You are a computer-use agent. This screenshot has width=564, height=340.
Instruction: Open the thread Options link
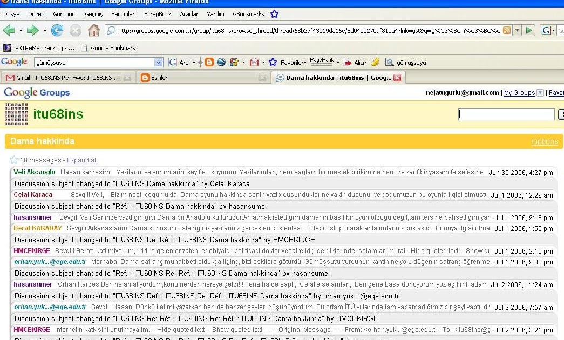tap(545, 141)
